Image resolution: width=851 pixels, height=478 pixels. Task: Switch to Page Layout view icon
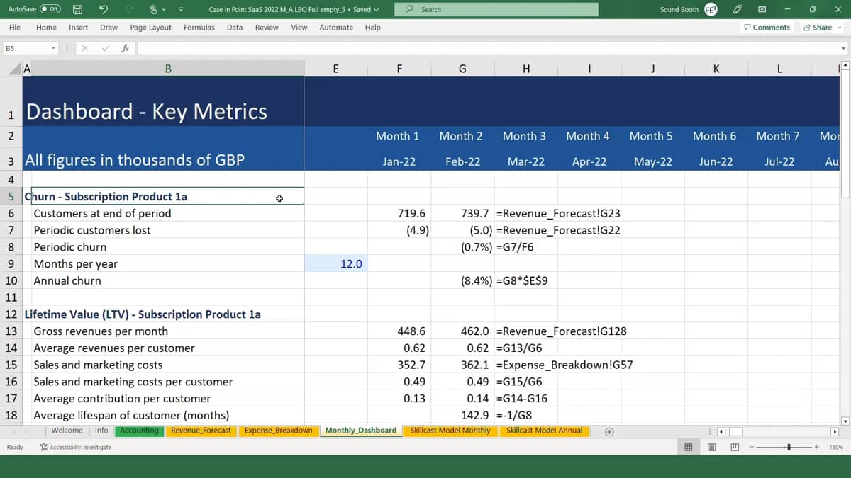[711, 447]
